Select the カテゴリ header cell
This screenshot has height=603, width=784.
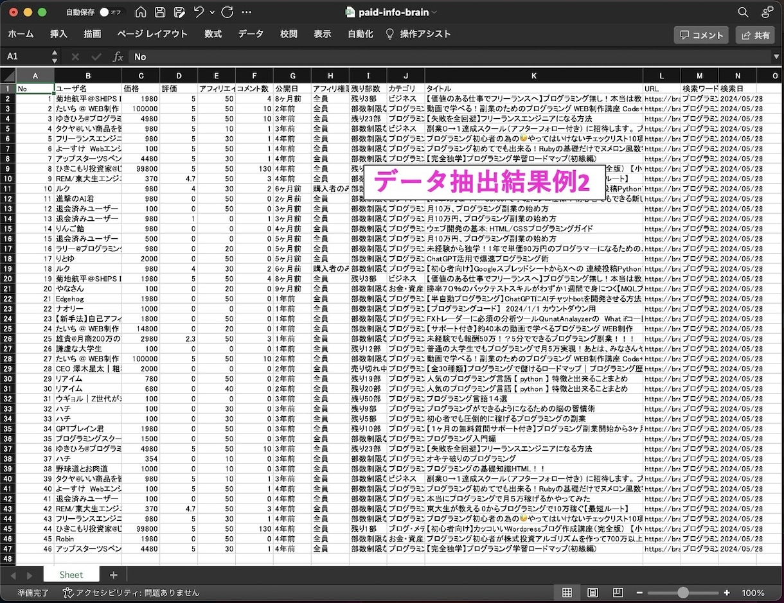(x=405, y=88)
